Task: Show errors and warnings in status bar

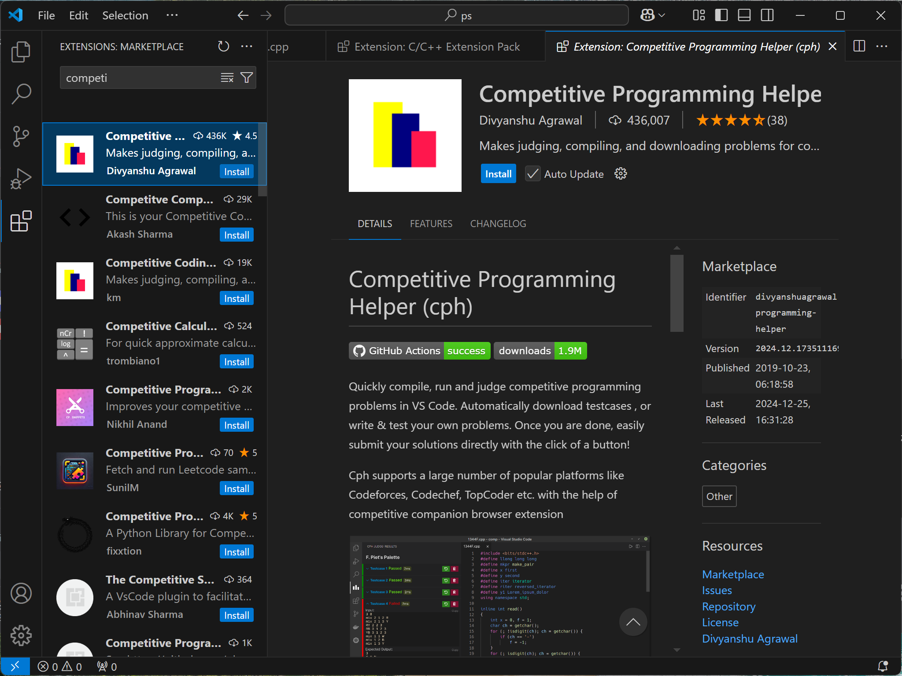Action: pyautogui.click(x=60, y=667)
